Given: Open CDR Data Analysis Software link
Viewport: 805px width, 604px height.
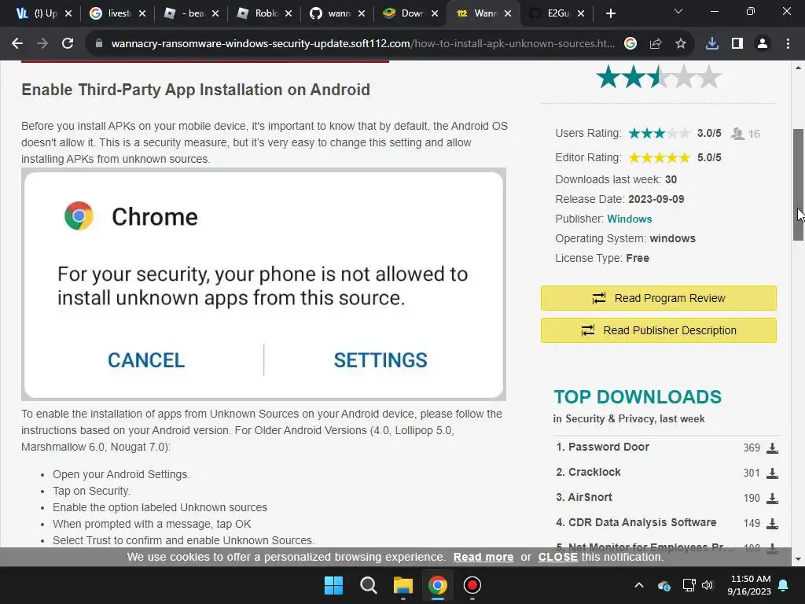Looking at the screenshot, I should pos(642,522).
